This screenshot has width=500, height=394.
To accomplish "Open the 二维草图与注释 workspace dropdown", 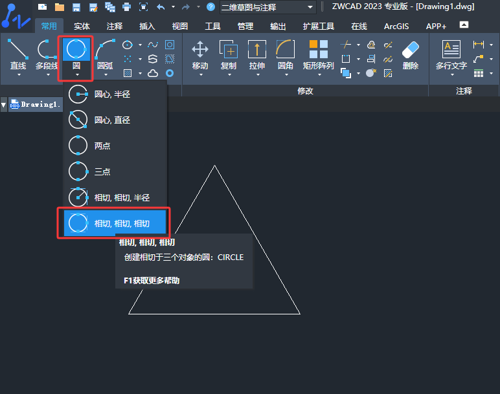I will pyautogui.click(x=268, y=7).
